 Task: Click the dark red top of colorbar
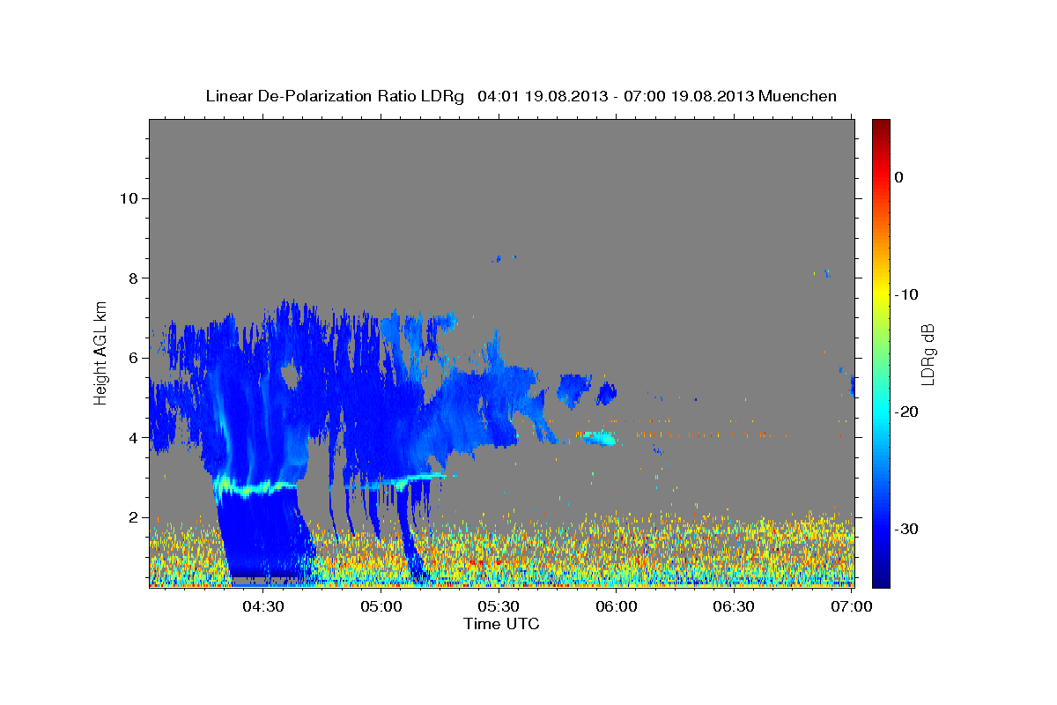(881, 128)
